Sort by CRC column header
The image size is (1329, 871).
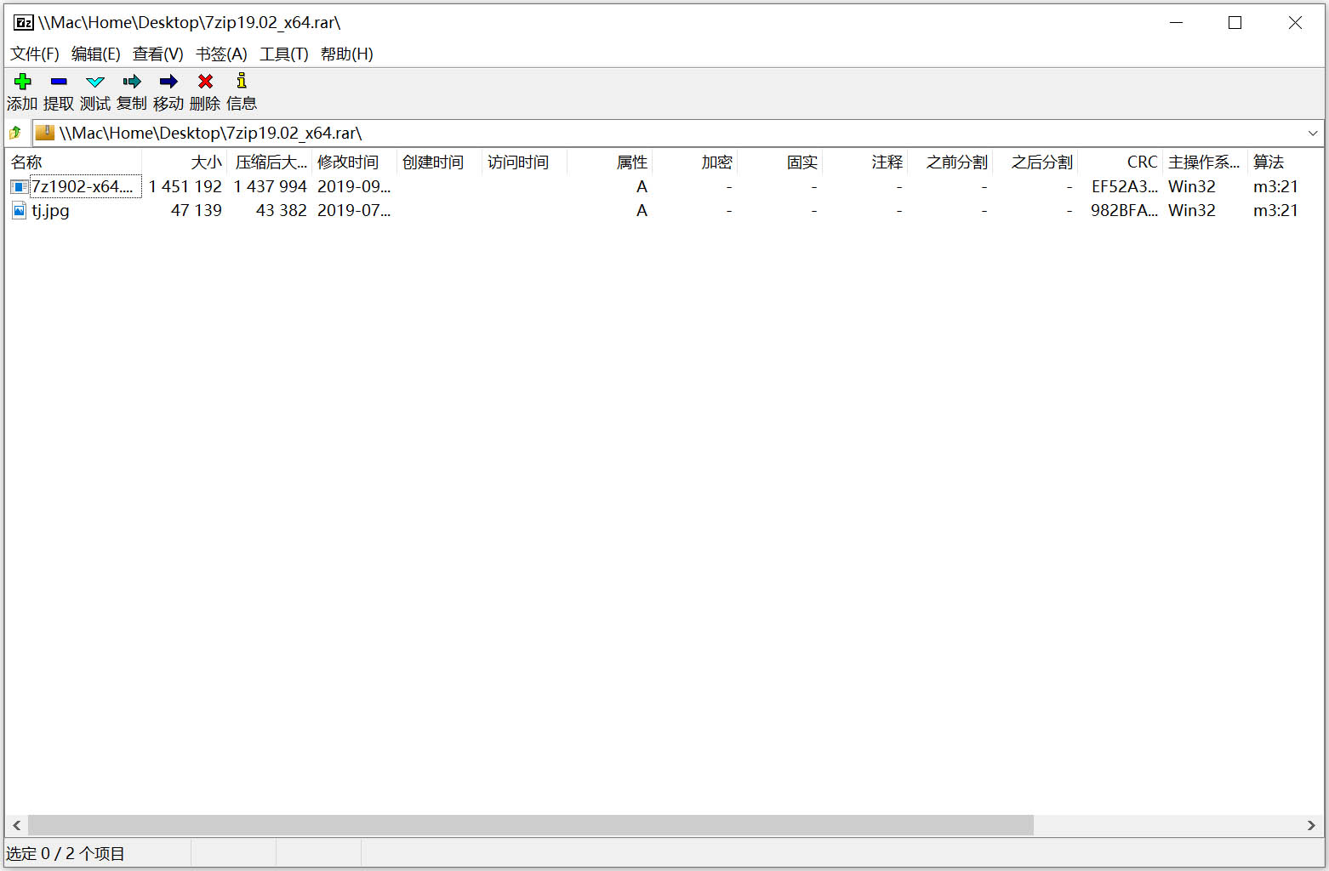click(x=1121, y=162)
